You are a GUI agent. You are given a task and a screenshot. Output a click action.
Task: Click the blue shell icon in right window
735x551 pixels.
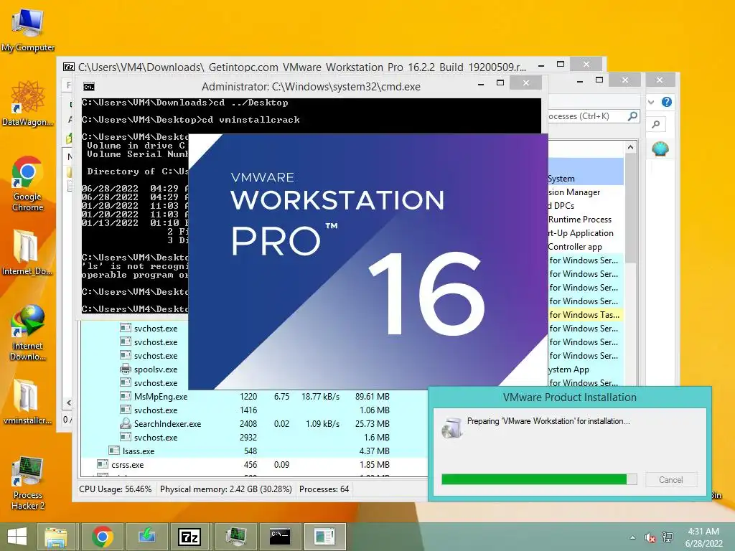pyautogui.click(x=660, y=149)
